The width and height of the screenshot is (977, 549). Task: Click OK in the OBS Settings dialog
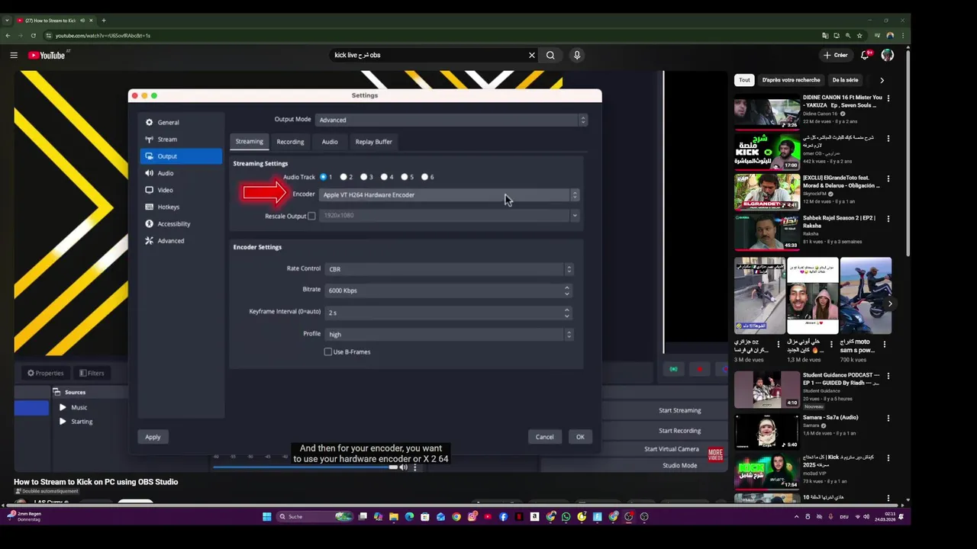tap(580, 437)
